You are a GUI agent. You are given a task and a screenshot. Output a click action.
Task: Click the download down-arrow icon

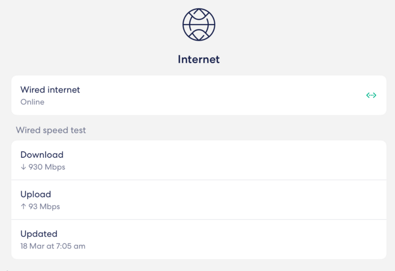pos(23,167)
